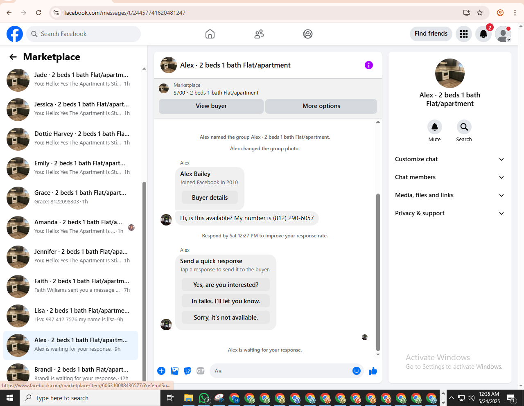Image resolution: width=524 pixels, height=406 pixels.
Task: Open Amanda conversation in list
Action: 70,227
